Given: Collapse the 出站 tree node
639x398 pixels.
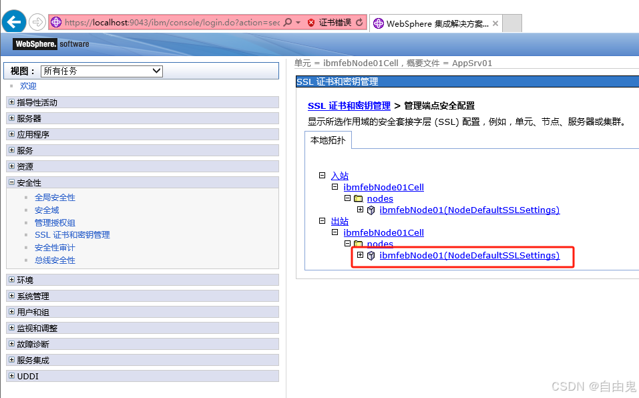Looking at the screenshot, I should click(x=322, y=220).
